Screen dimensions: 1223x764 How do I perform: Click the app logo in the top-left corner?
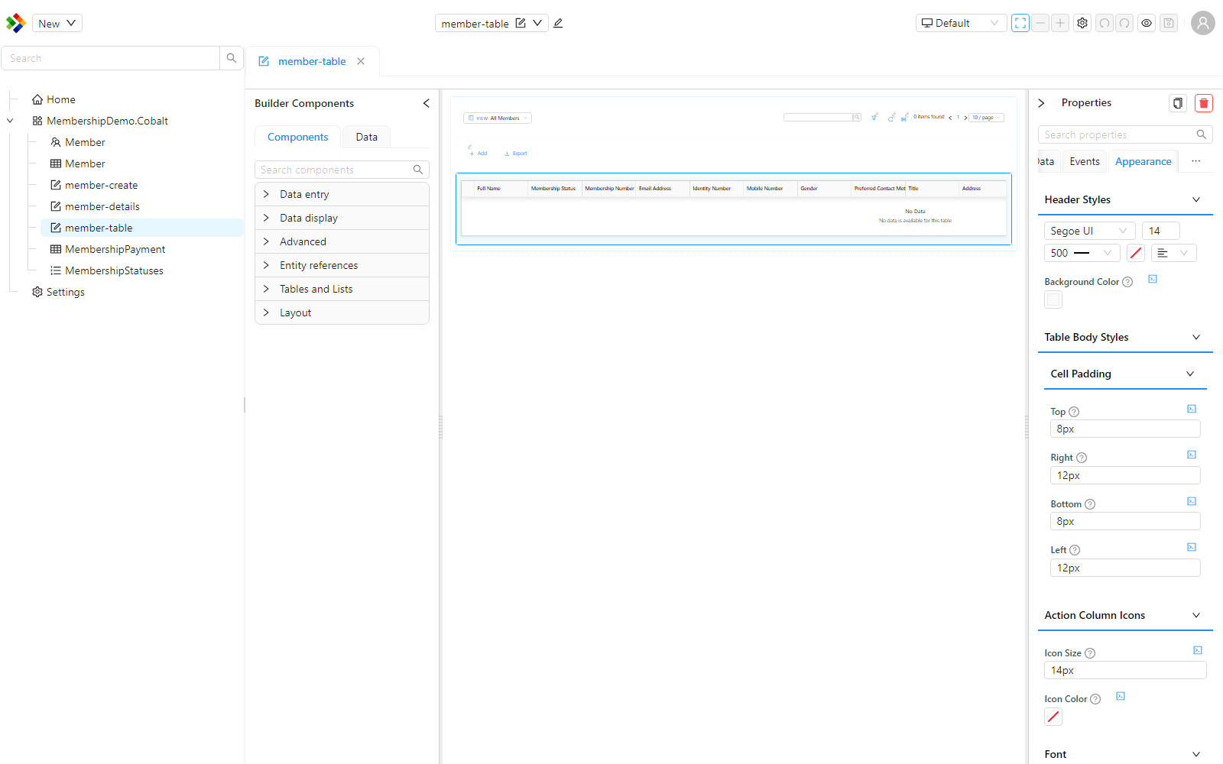point(15,23)
